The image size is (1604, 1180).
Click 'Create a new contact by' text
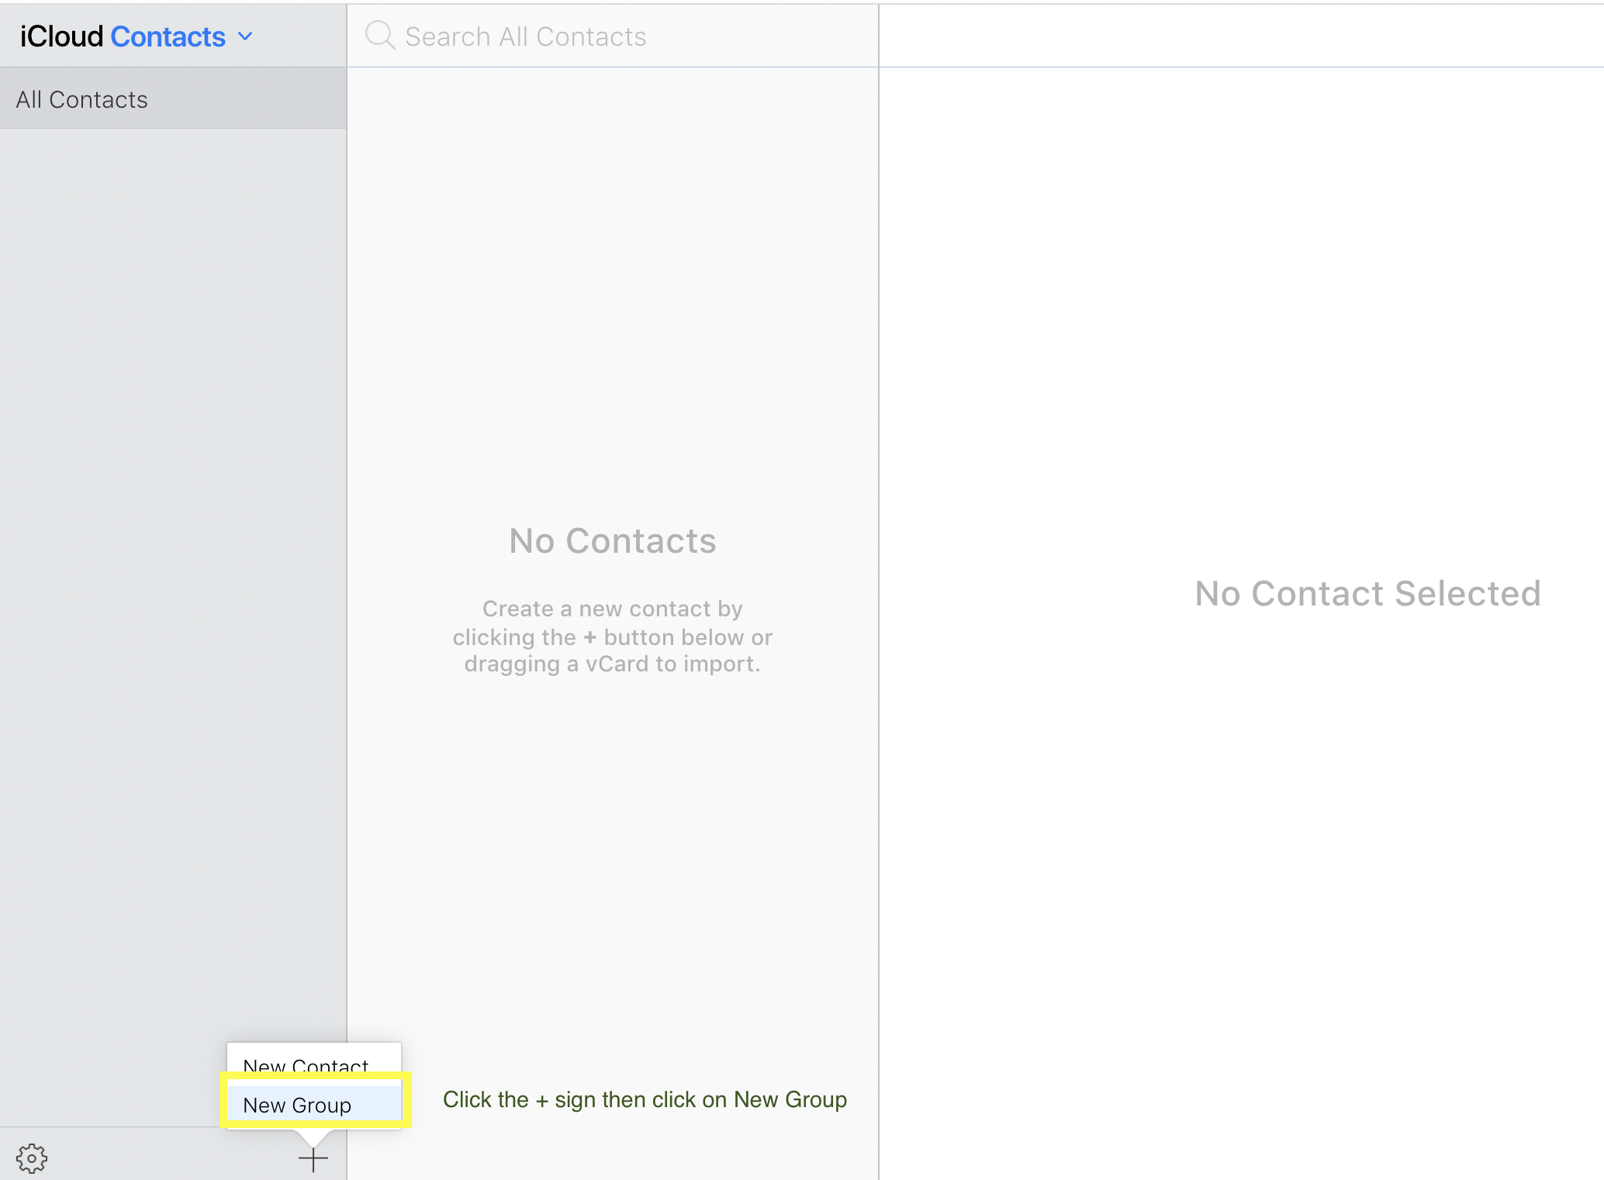(613, 609)
